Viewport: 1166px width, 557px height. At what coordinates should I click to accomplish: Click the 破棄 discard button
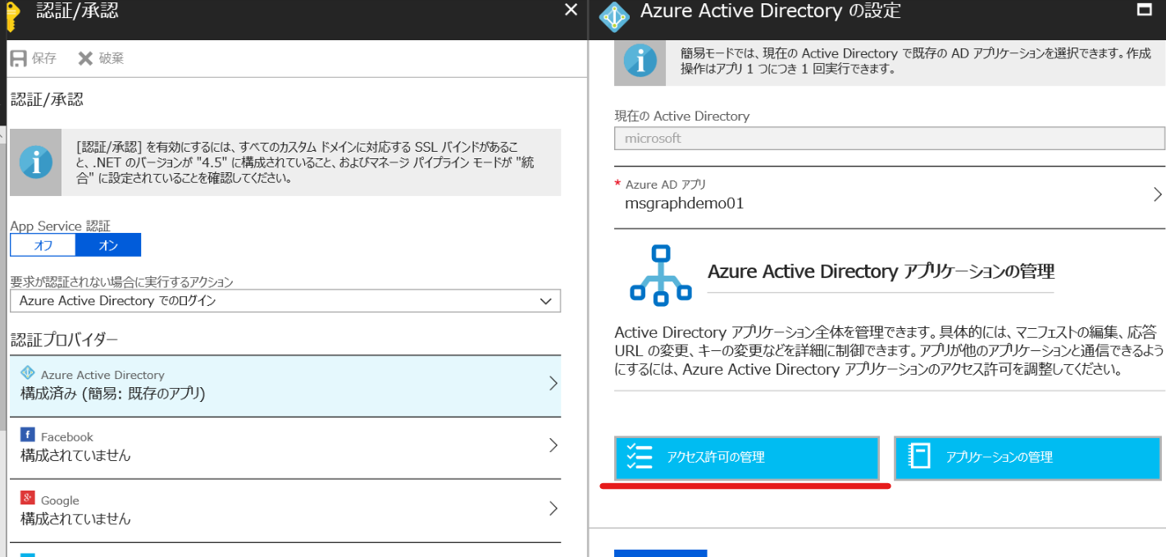click(x=101, y=58)
